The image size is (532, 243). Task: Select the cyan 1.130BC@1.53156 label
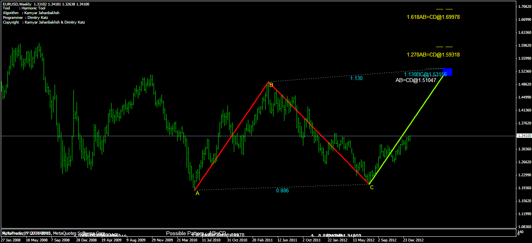point(425,74)
